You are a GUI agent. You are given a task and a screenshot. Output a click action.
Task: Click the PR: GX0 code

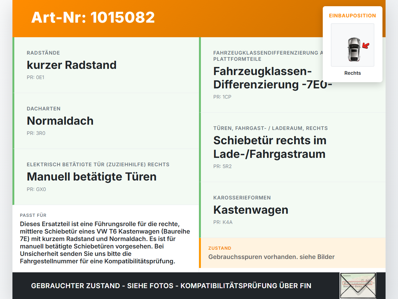36,189
